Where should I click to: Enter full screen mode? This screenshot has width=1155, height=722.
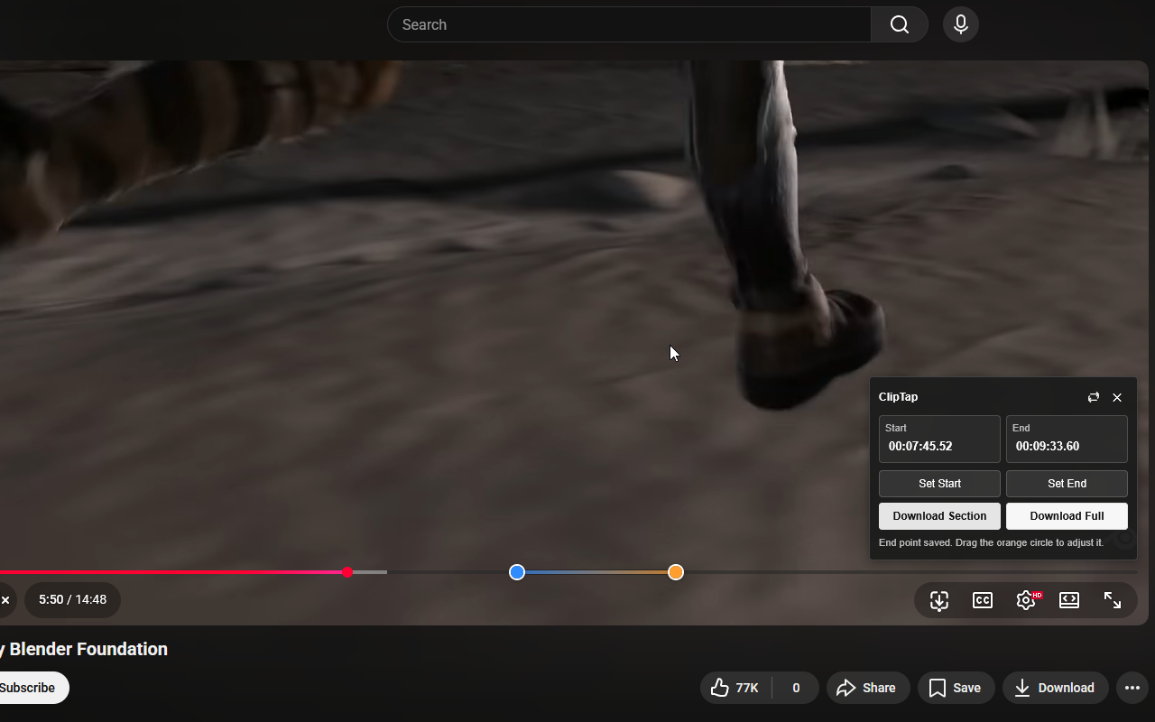[1113, 600]
